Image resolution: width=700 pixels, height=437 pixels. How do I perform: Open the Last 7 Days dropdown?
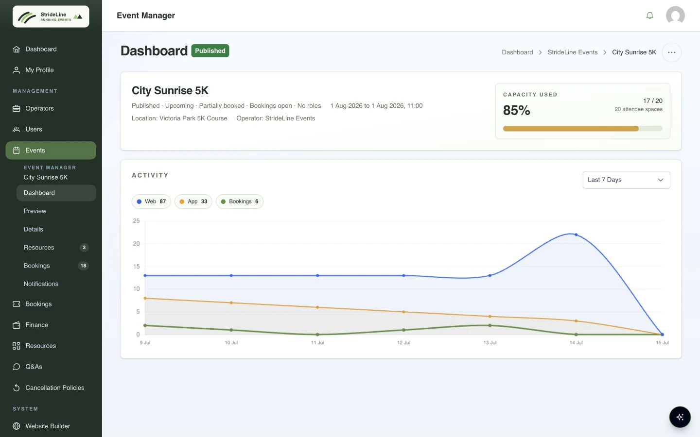[626, 180]
